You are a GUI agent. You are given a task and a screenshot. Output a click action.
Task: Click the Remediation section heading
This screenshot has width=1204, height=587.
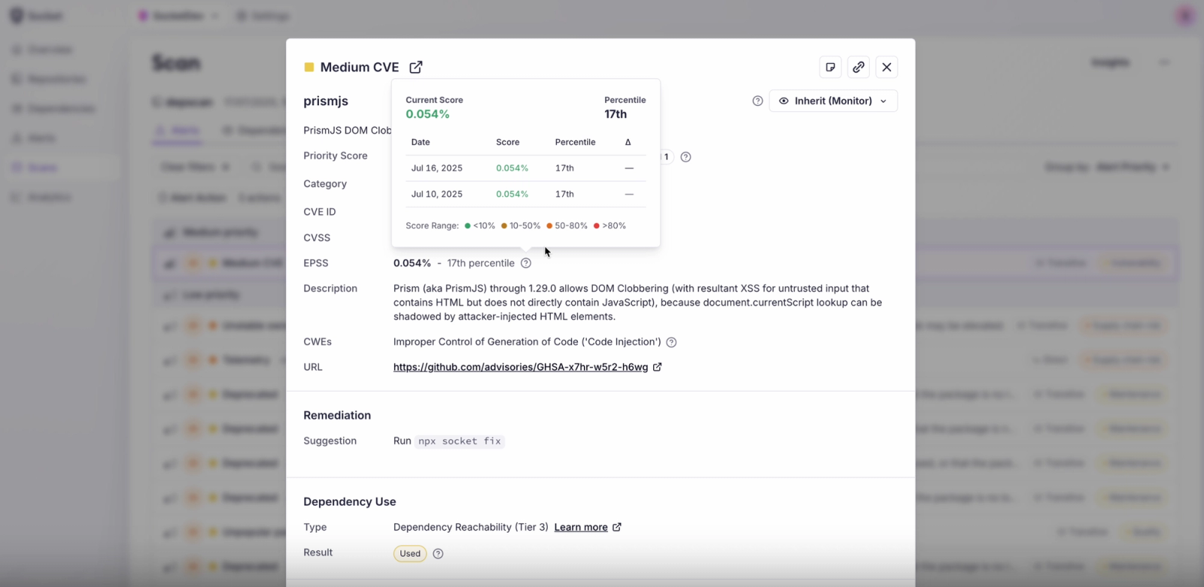coord(337,416)
